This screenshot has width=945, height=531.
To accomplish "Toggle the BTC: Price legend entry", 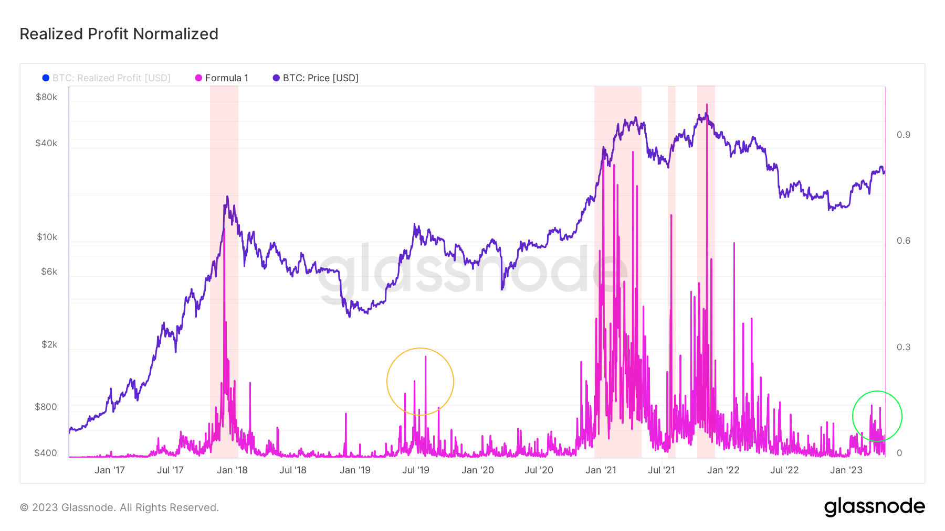I will click(316, 78).
